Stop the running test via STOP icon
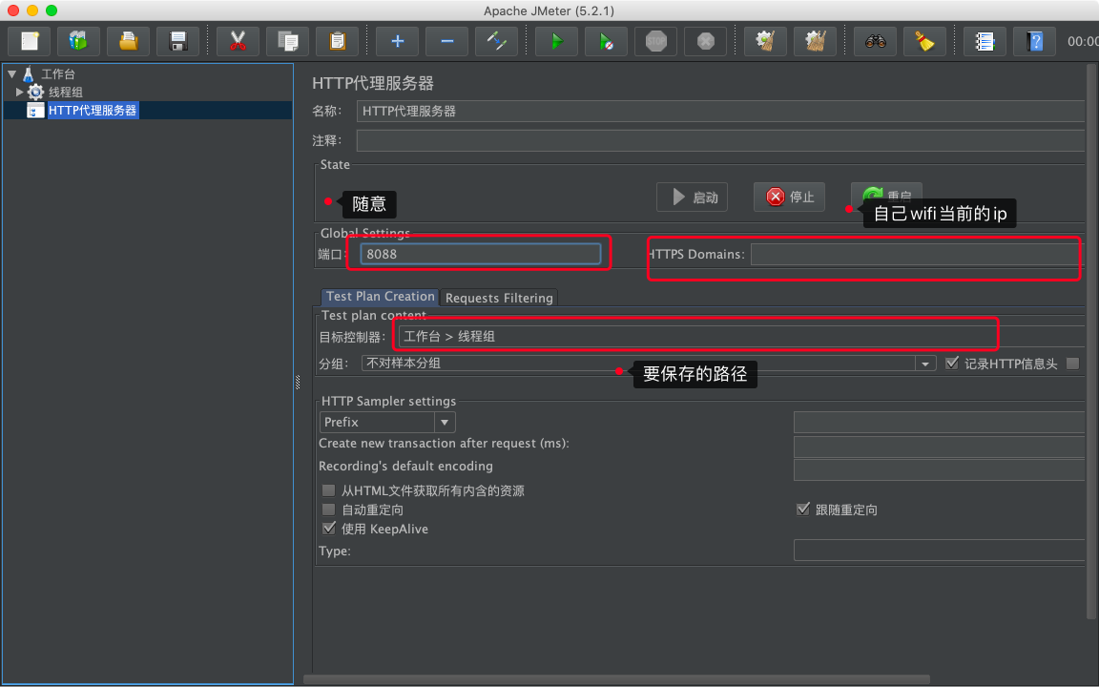 [x=656, y=41]
